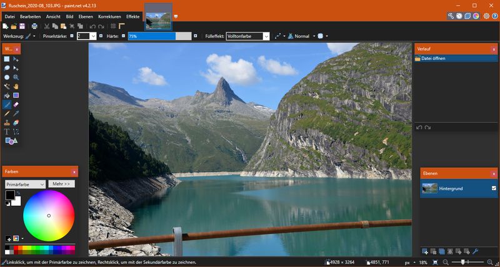Viewport: 500px width, 267px height.
Task: Open the Korrekturen menu
Action: [109, 16]
